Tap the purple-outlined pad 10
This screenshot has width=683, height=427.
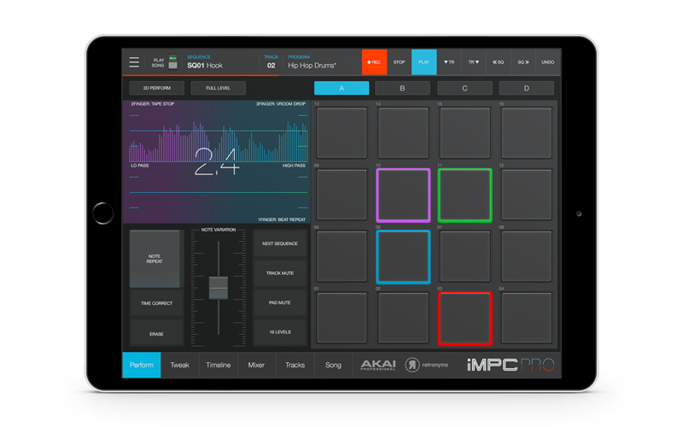403,195
